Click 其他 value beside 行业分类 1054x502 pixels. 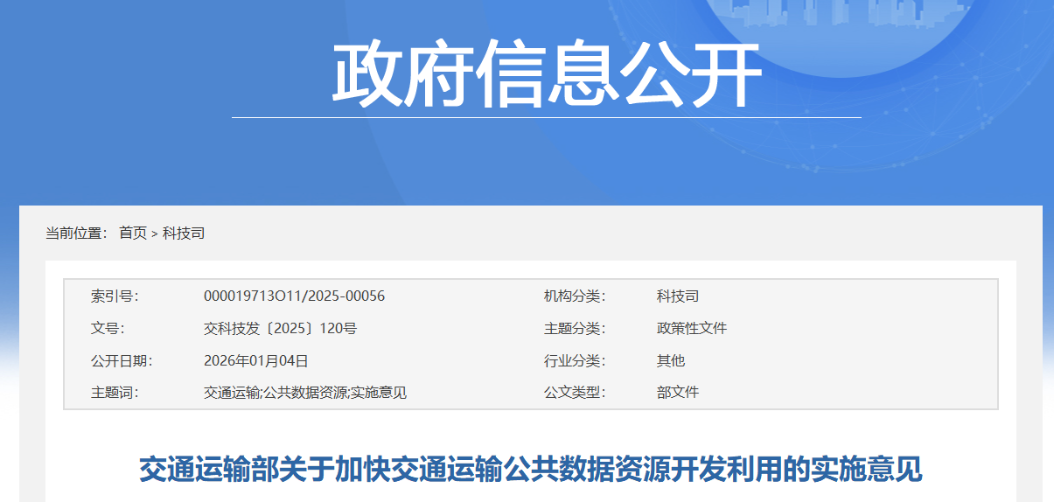pos(671,360)
